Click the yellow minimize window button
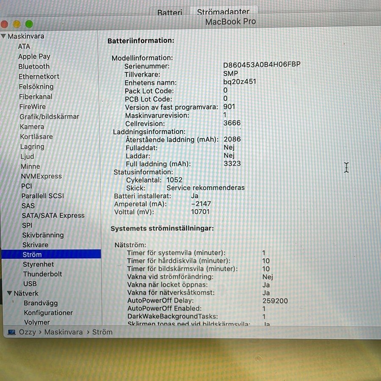 17,24
